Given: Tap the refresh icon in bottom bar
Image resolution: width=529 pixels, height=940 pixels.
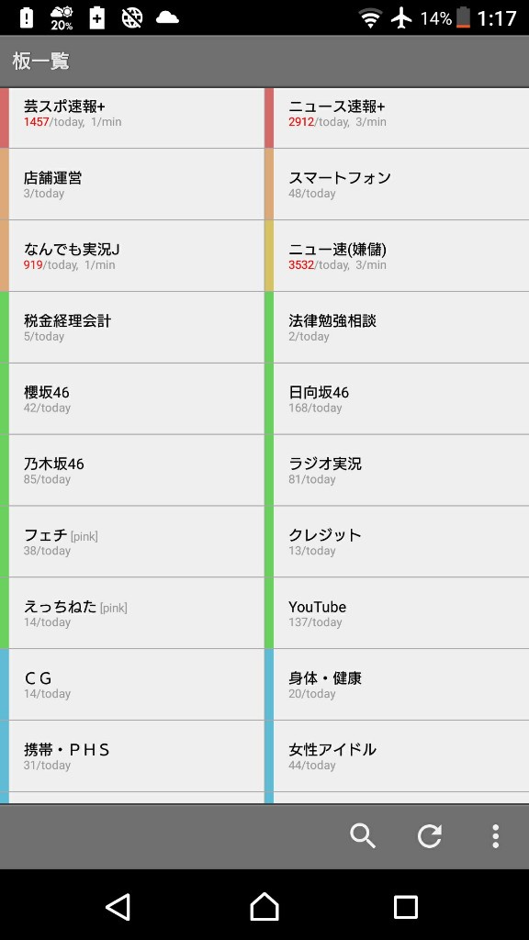Looking at the screenshot, I should pos(430,835).
